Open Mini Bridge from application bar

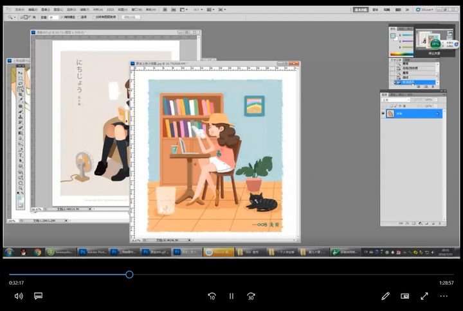pos(174,10)
